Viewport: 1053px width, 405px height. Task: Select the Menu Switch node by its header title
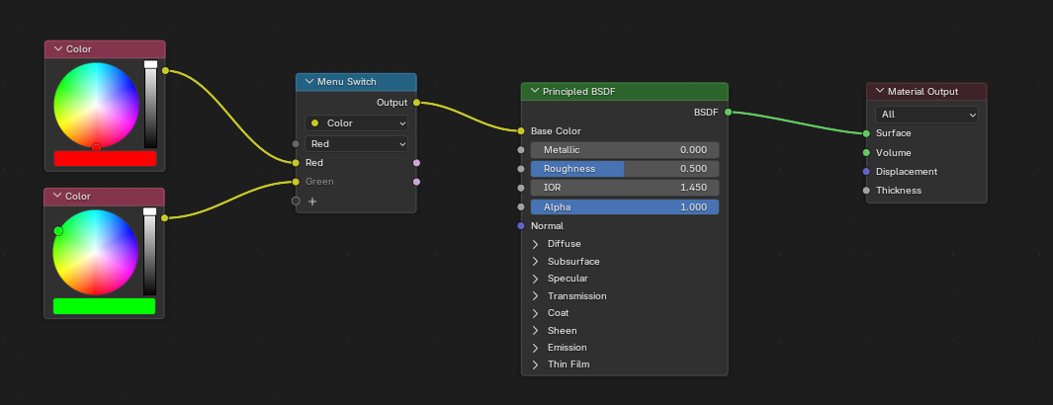tap(346, 82)
